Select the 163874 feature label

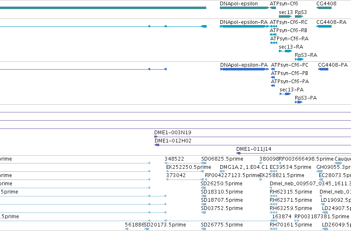click(x=282, y=217)
